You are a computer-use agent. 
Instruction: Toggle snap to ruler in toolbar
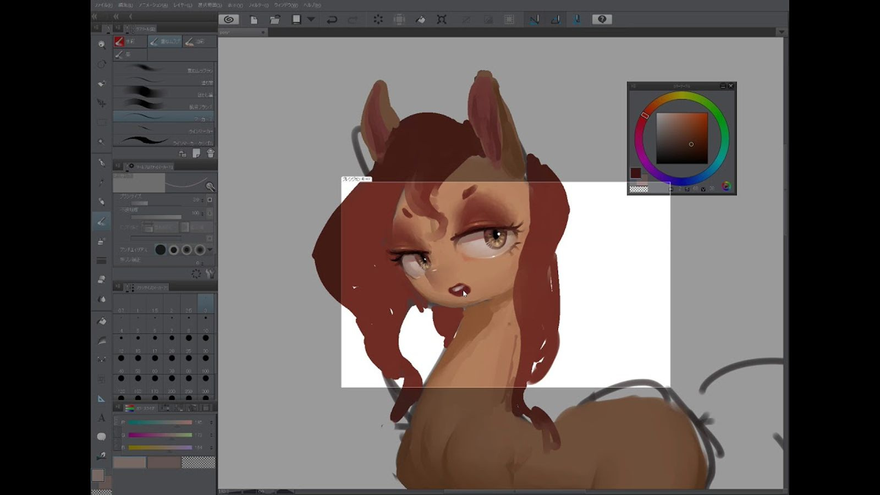click(533, 19)
